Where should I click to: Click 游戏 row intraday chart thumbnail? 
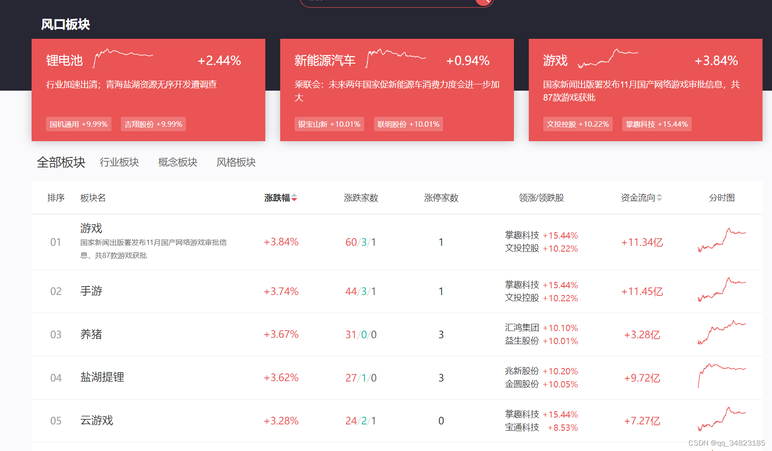coord(722,240)
